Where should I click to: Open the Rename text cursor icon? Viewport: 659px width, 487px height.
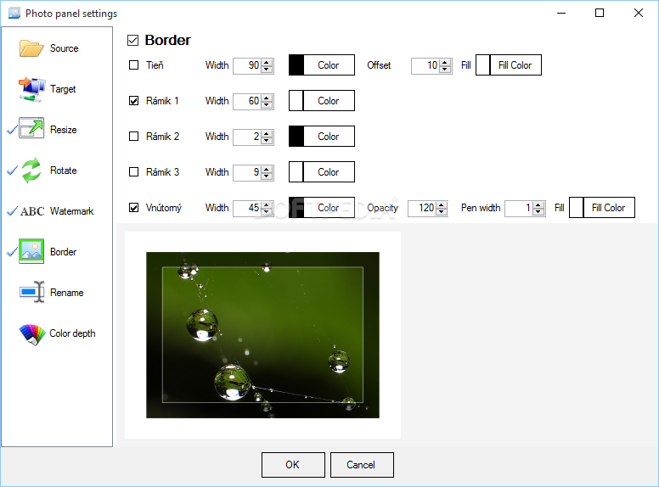[32, 292]
